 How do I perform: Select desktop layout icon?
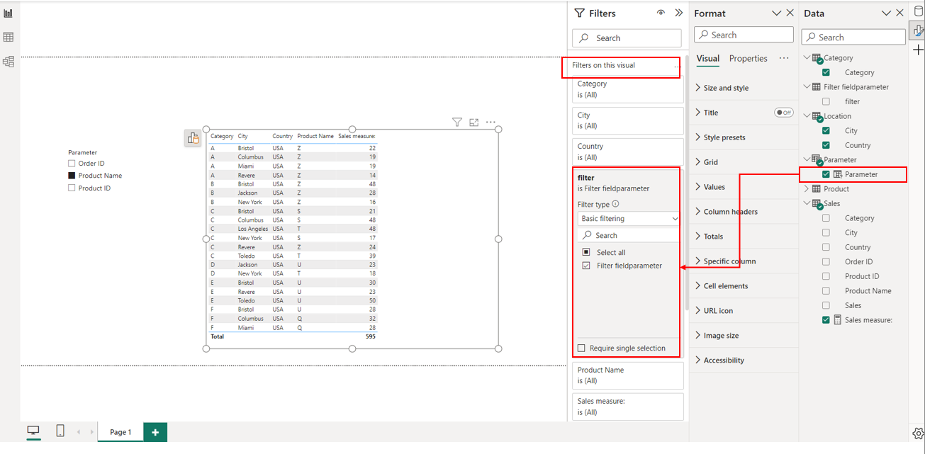(33, 431)
